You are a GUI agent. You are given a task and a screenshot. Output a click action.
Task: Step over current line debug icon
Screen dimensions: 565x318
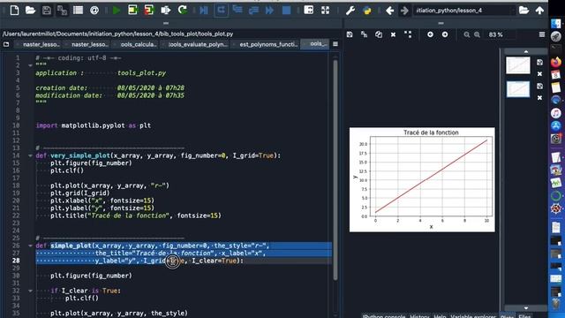[x=221, y=10]
